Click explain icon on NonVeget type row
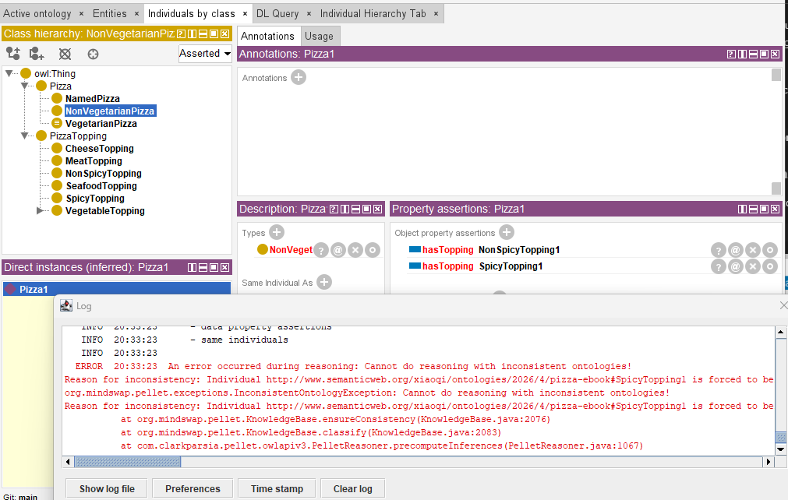 (x=322, y=249)
